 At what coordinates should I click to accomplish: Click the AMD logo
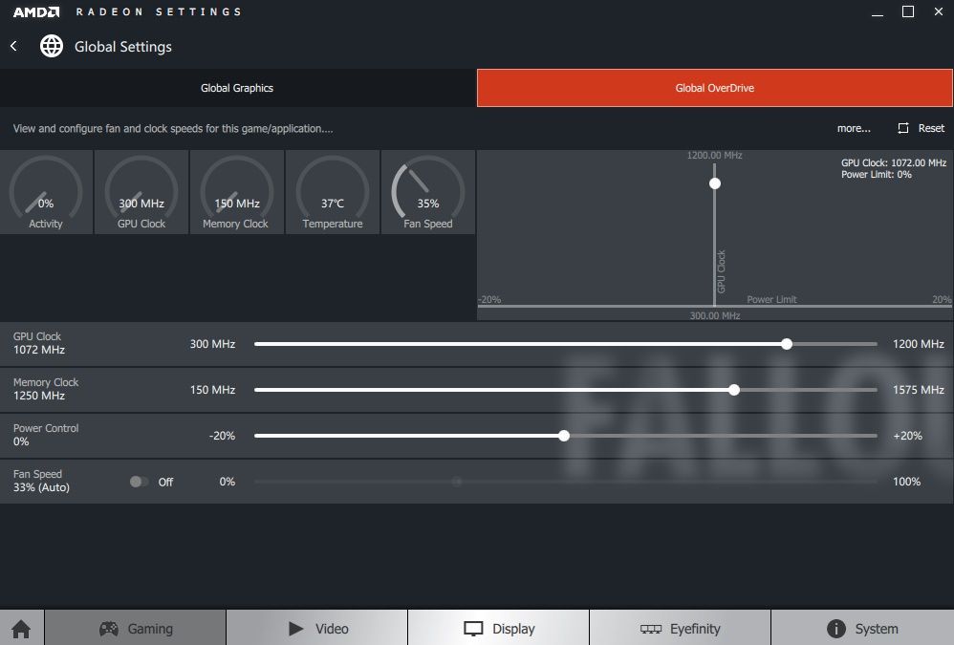coord(36,11)
